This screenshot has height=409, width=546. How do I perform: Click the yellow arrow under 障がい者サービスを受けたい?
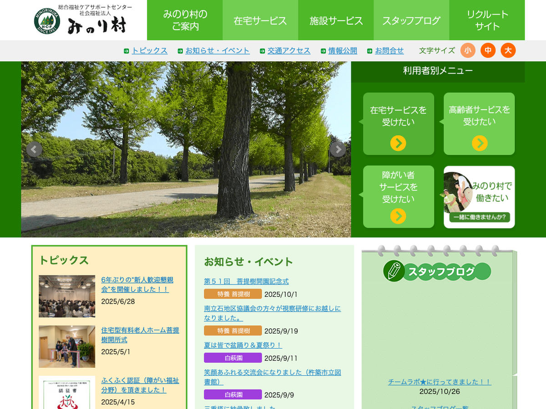click(x=398, y=216)
